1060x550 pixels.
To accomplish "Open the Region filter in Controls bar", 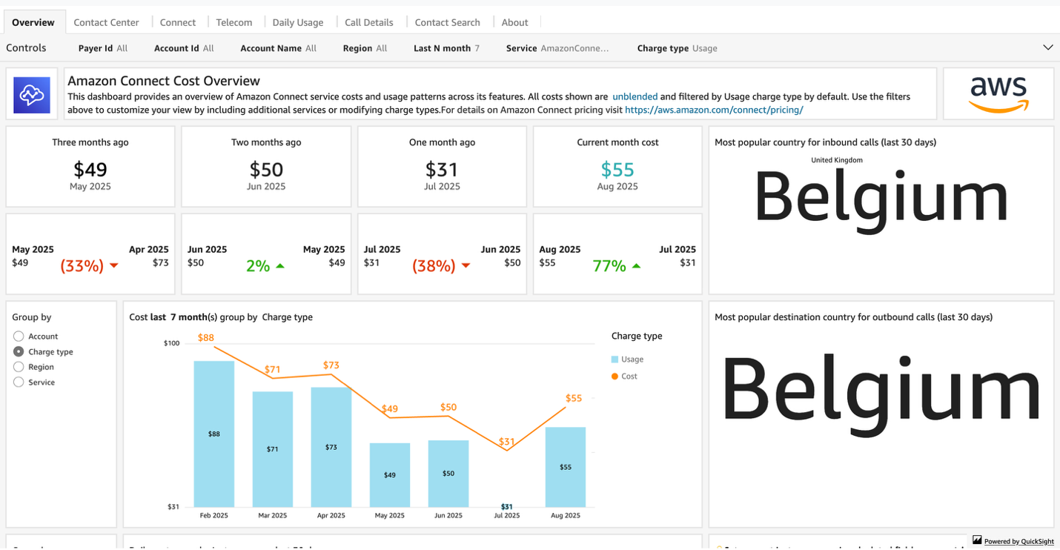I will point(365,48).
